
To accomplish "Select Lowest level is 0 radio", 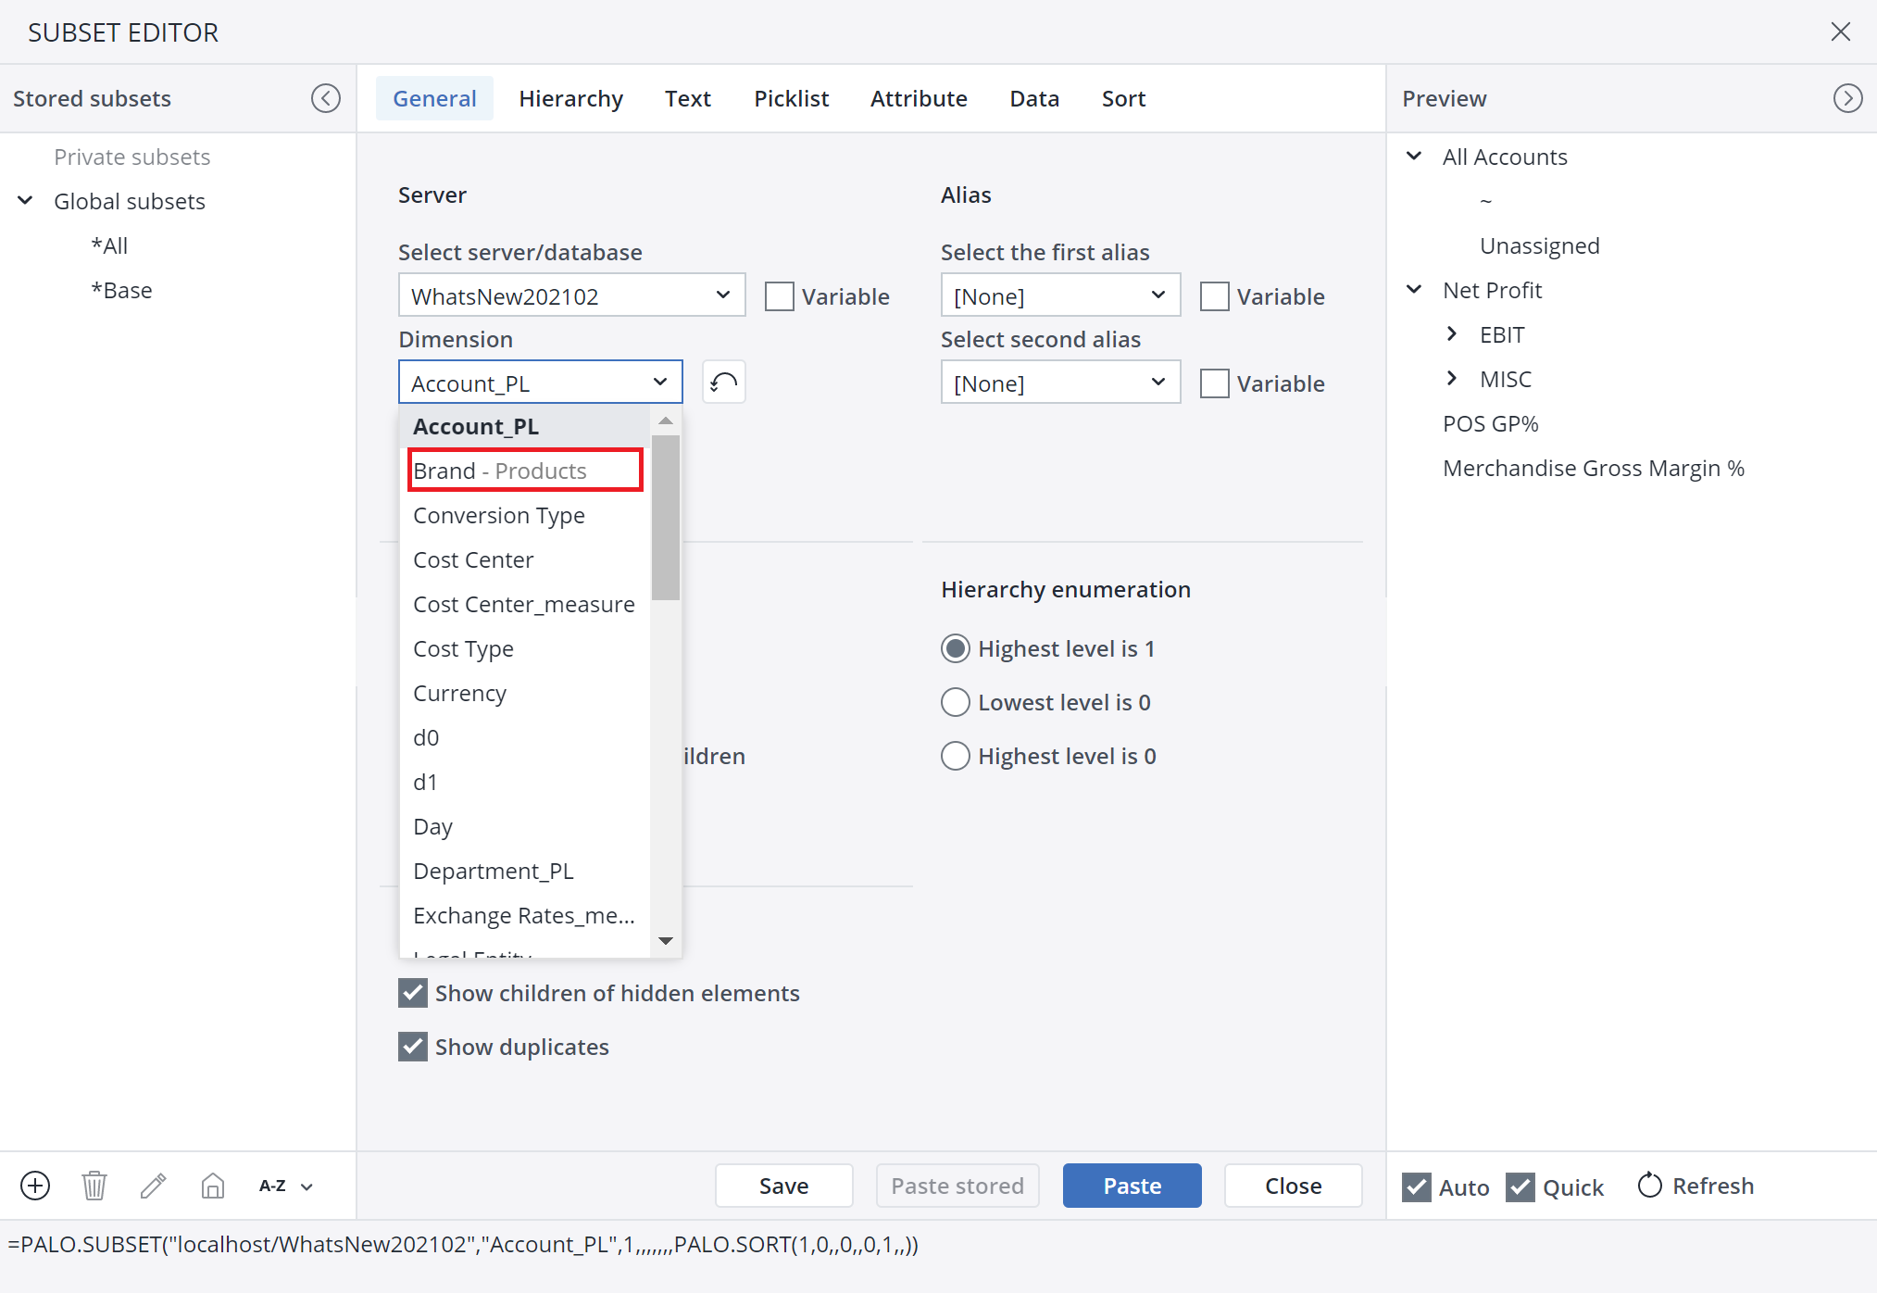I will [956, 702].
